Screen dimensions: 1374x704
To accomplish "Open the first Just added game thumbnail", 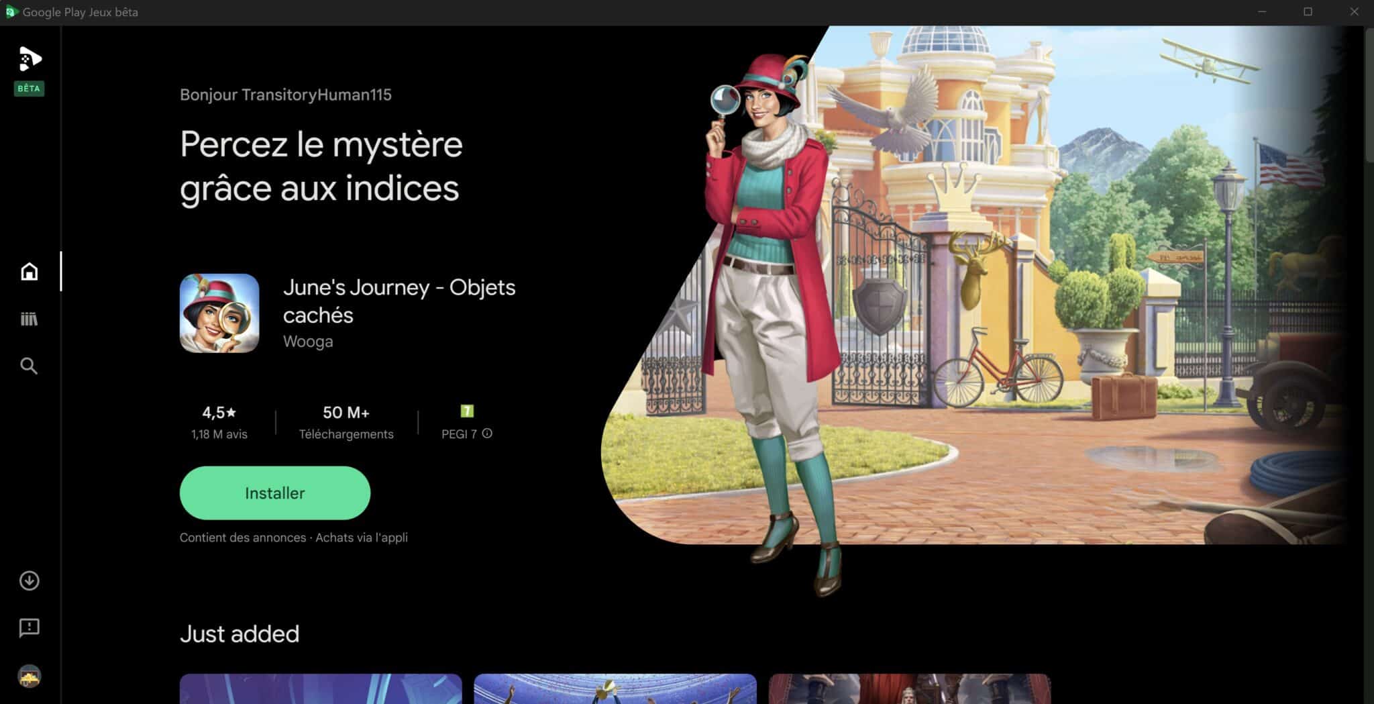I will pos(321,689).
